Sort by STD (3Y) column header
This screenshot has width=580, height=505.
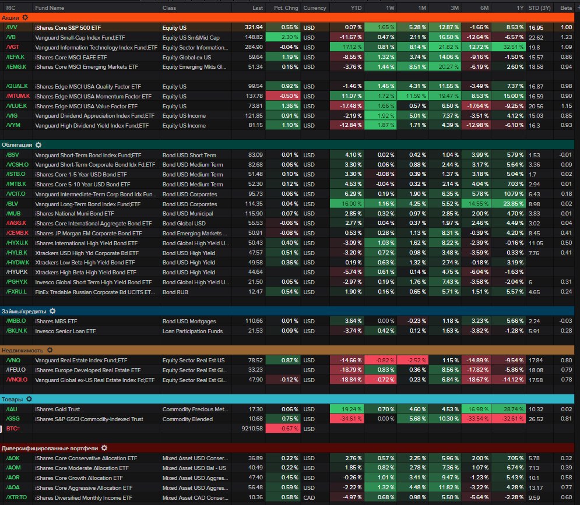click(x=539, y=8)
